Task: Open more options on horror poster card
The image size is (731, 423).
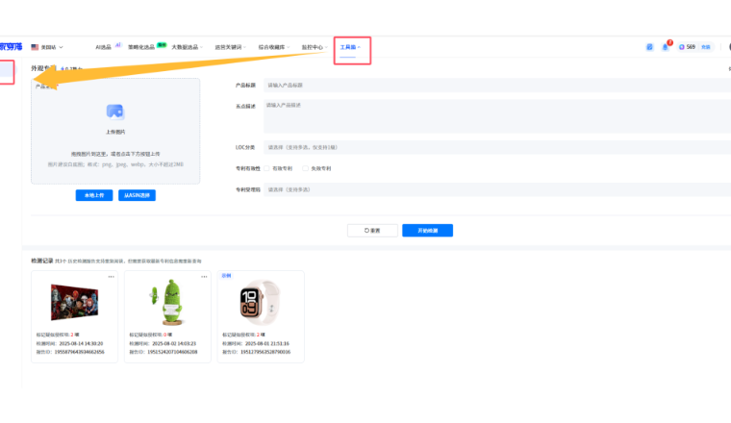Action: [111, 277]
